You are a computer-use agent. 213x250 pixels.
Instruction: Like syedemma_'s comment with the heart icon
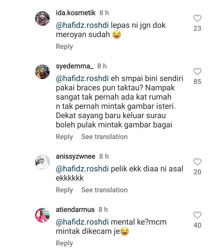point(197,71)
